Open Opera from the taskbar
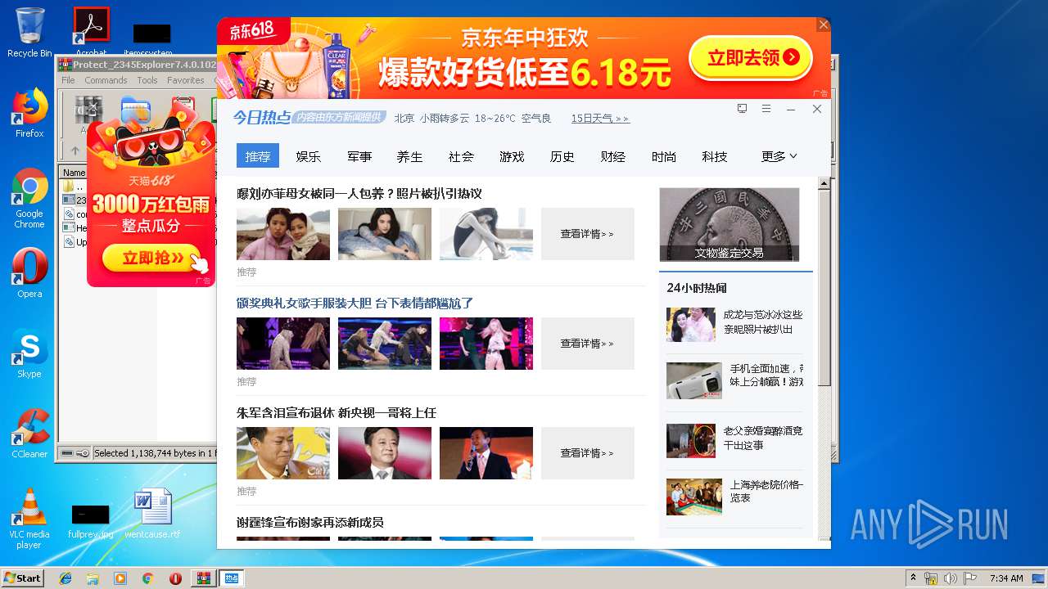 coord(175,578)
